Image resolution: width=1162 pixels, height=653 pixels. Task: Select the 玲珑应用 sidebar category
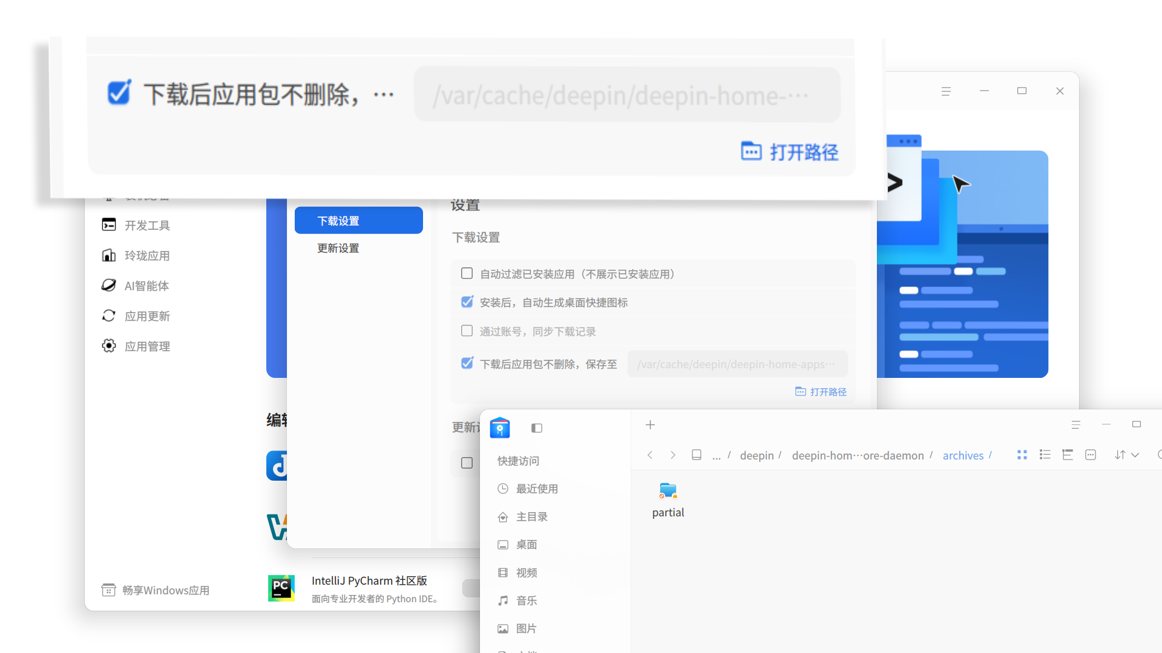(147, 255)
